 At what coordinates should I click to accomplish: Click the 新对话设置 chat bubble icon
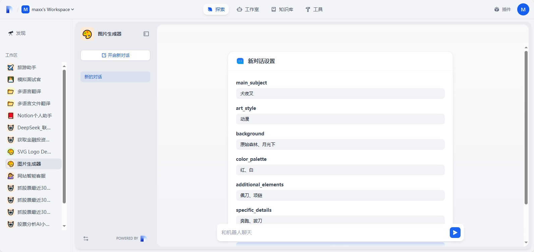point(240,61)
